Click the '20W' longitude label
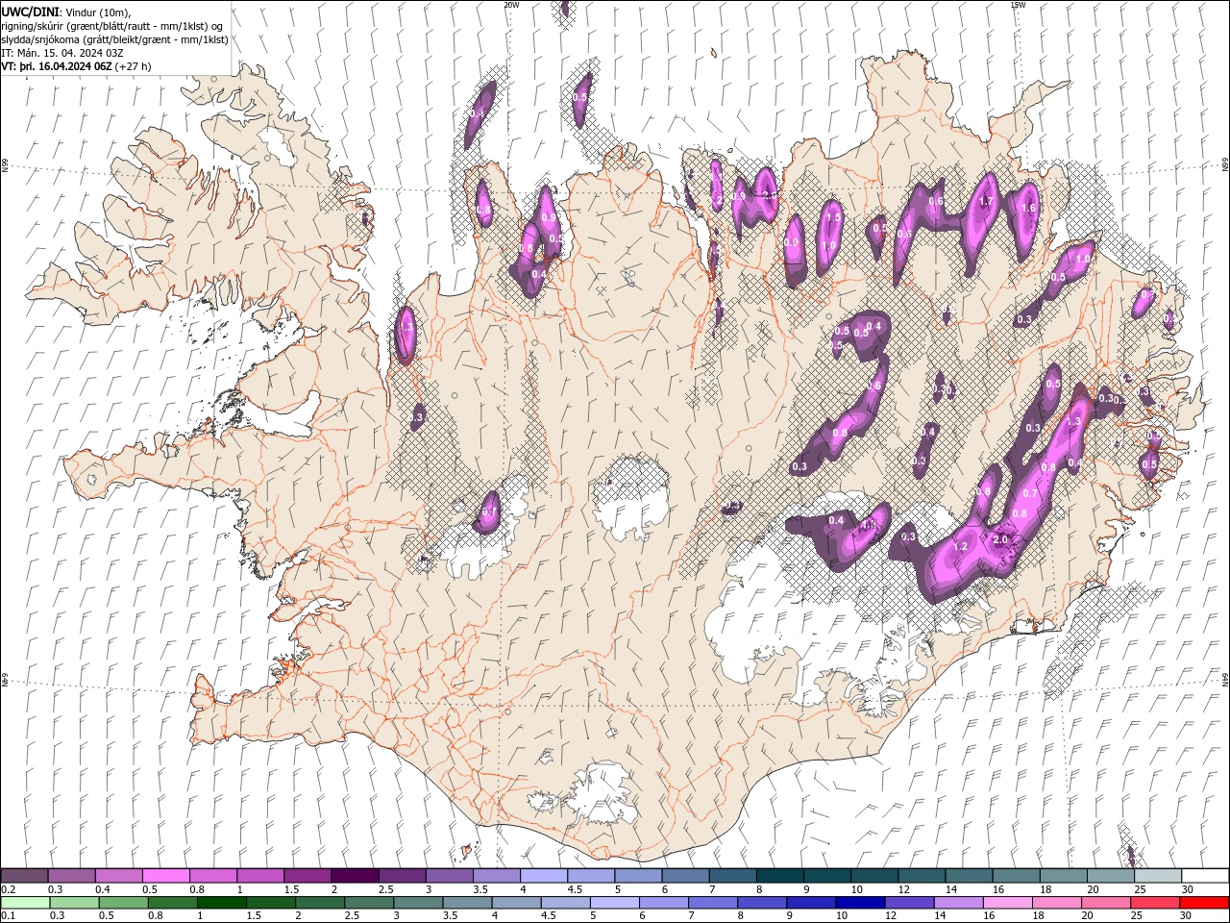Screen dimensions: 1230x923 511,5
